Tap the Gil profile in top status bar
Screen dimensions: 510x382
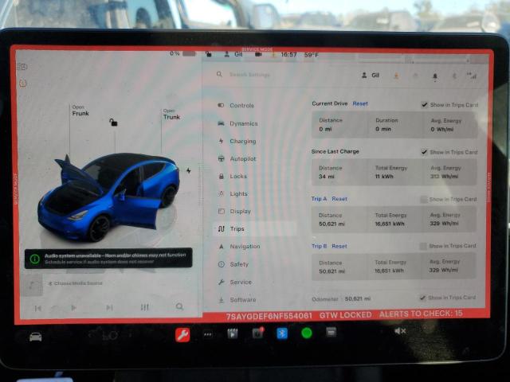pos(233,54)
